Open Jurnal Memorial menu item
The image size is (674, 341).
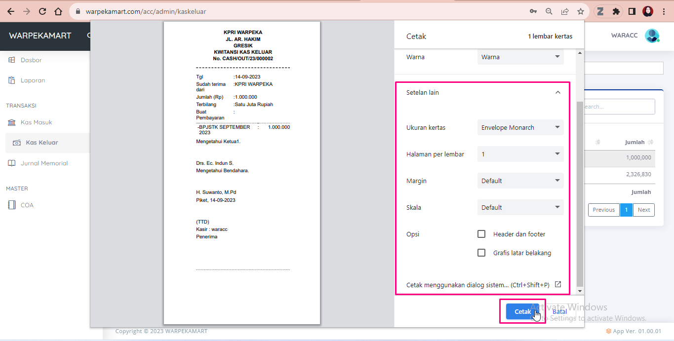(x=44, y=163)
